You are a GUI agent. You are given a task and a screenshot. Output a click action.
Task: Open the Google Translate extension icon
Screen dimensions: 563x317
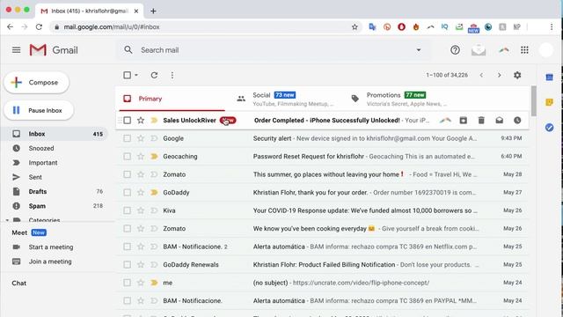click(x=372, y=27)
